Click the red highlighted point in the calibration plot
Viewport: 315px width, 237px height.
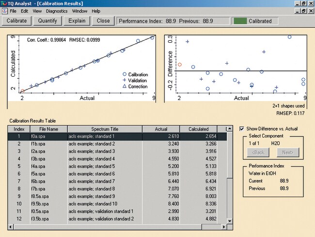tap(22, 91)
